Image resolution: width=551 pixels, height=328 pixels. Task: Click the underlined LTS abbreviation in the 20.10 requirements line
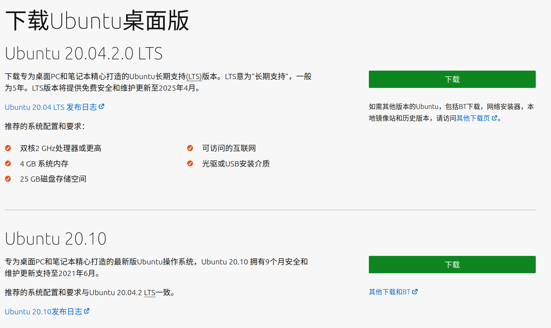click(x=150, y=293)
